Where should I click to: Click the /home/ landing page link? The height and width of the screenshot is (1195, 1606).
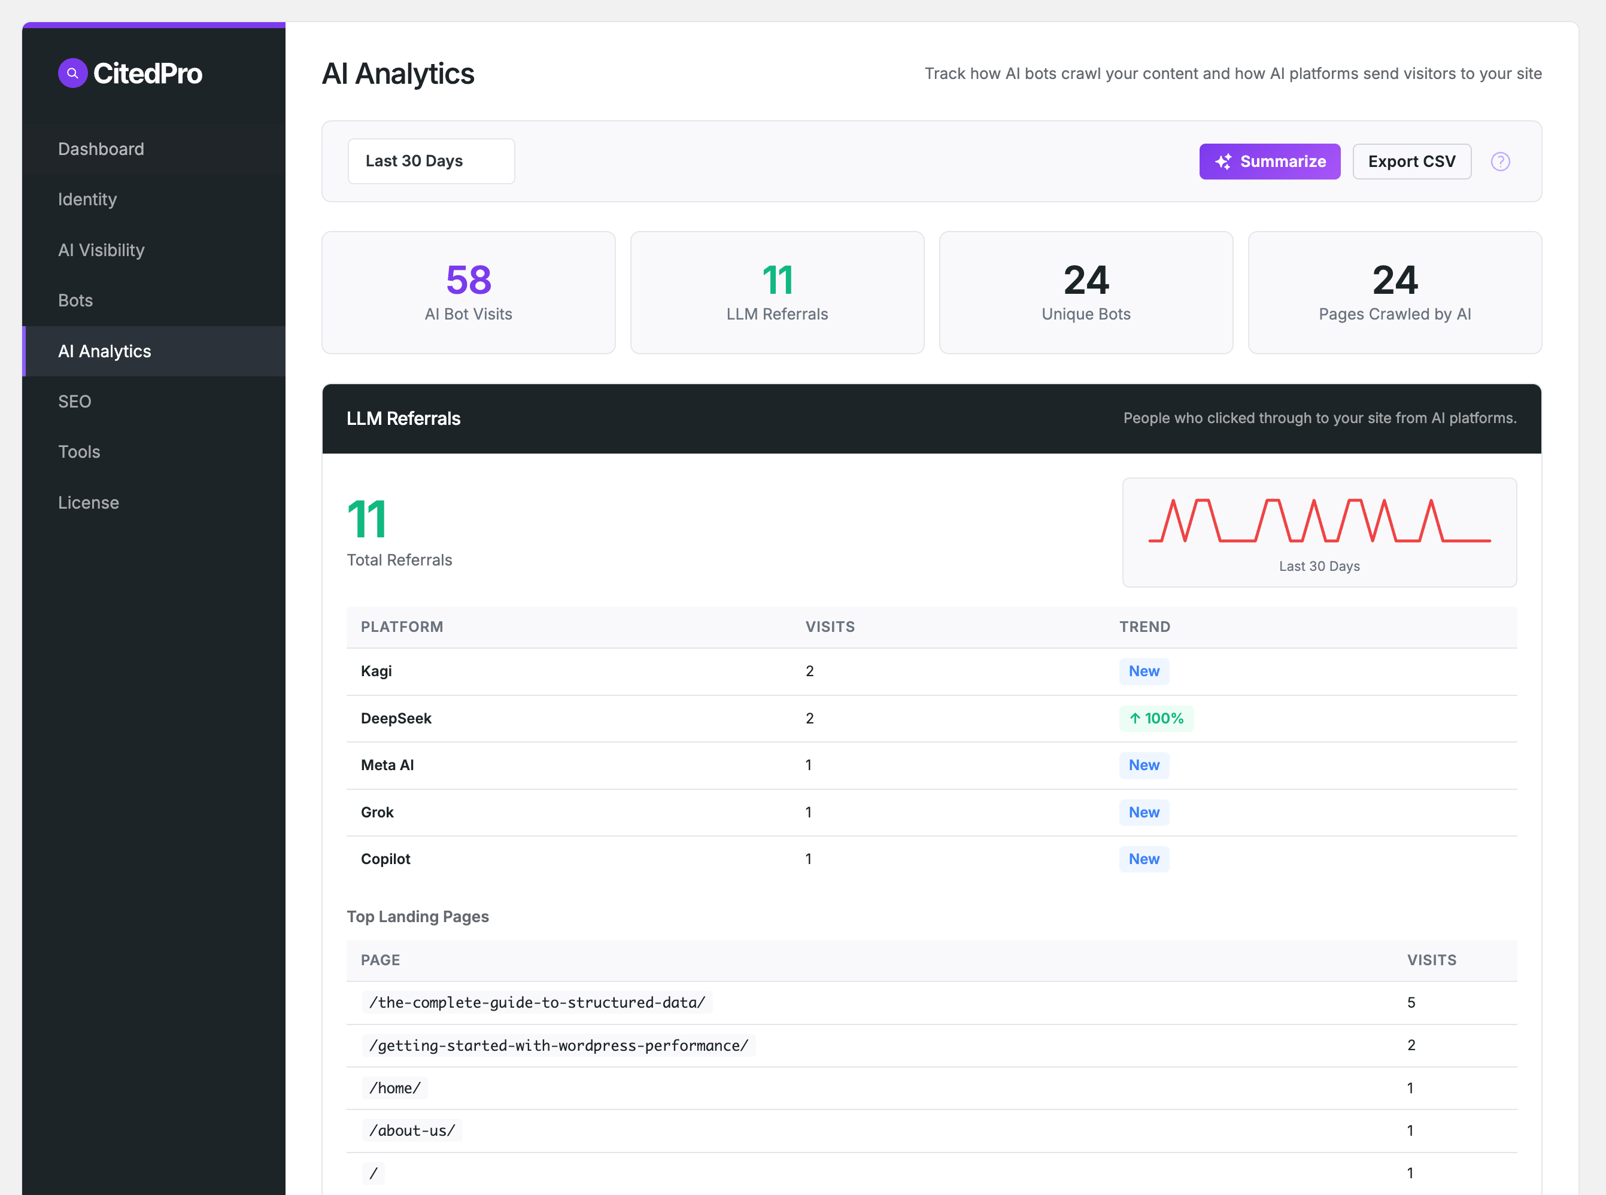pyautogui.click(x=395, y=1087)
